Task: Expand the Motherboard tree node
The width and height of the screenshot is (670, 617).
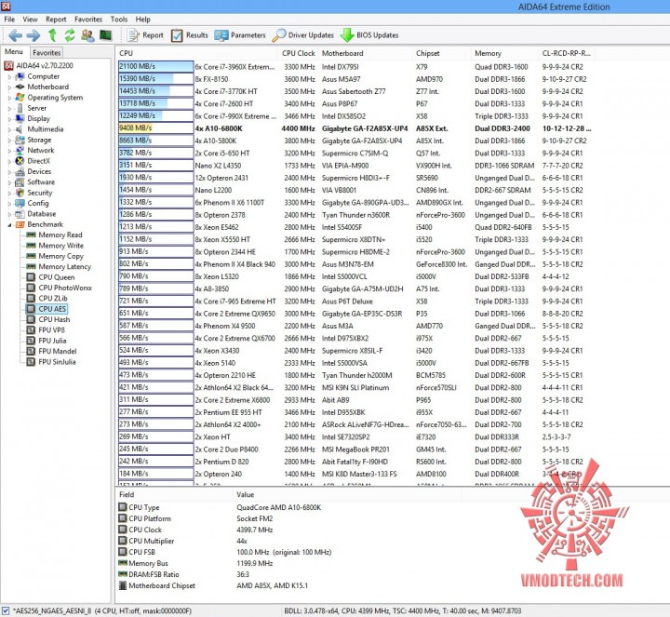Action: [x=9, y=87]
